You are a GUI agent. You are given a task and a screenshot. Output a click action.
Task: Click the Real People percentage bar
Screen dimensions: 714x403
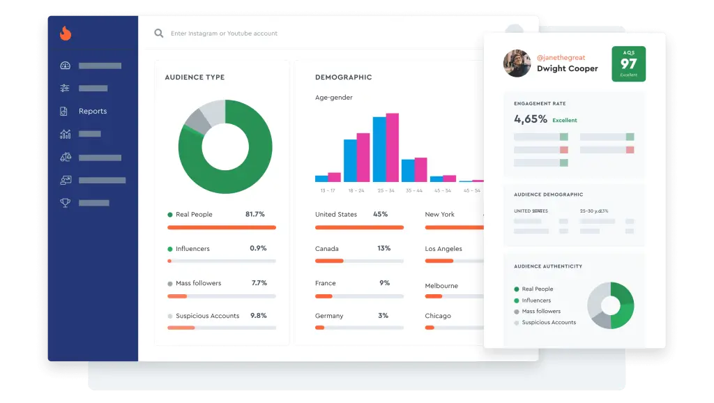tap(221, 227)
